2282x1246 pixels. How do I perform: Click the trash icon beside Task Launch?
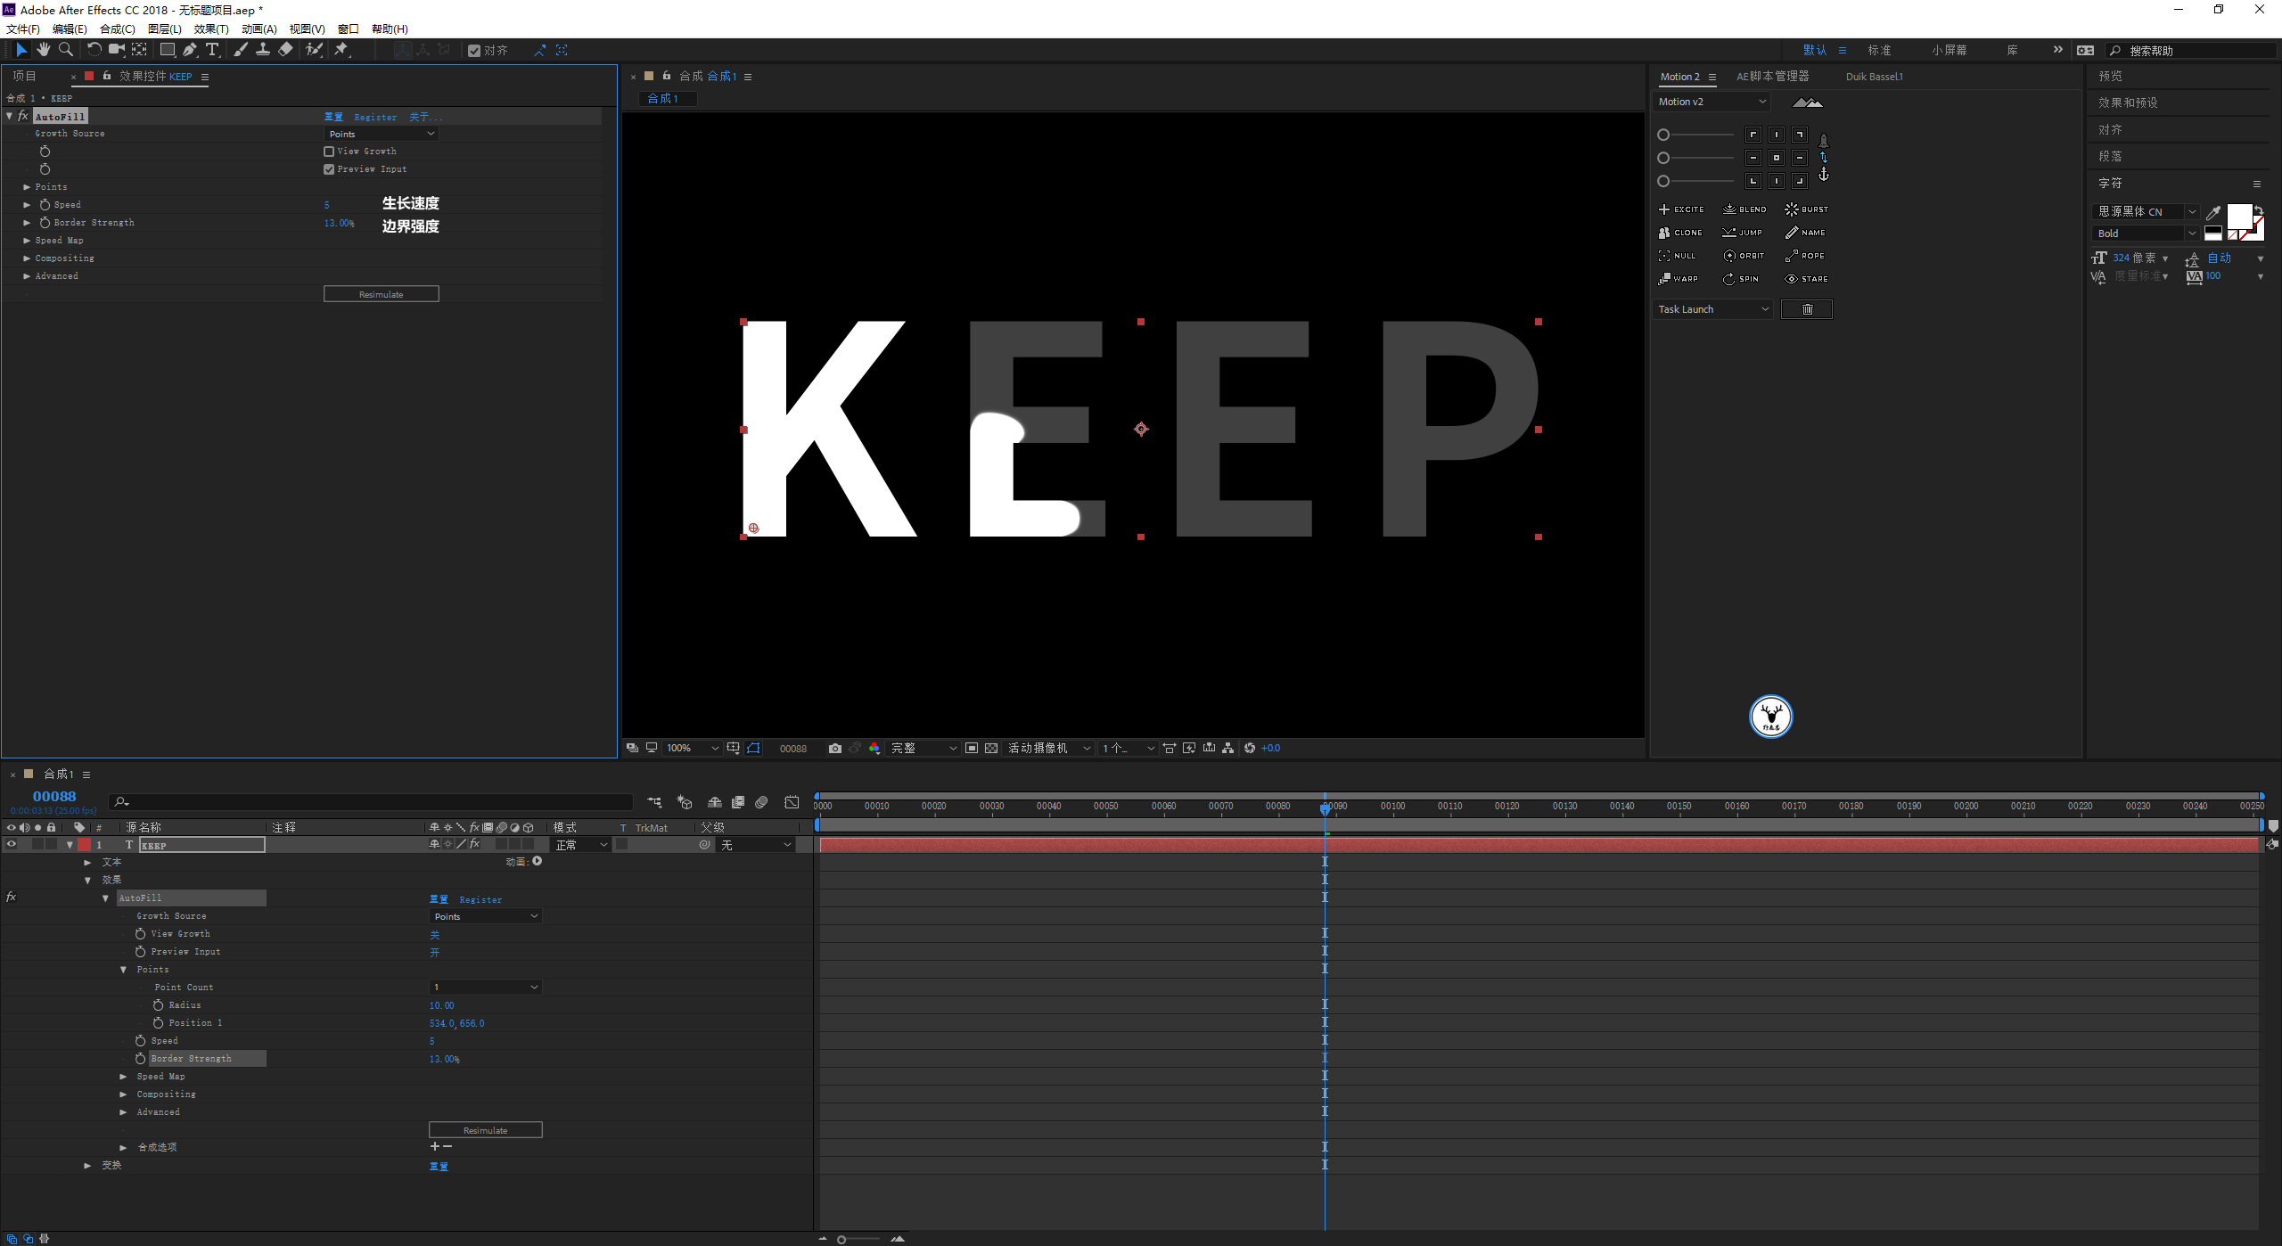1807,309
